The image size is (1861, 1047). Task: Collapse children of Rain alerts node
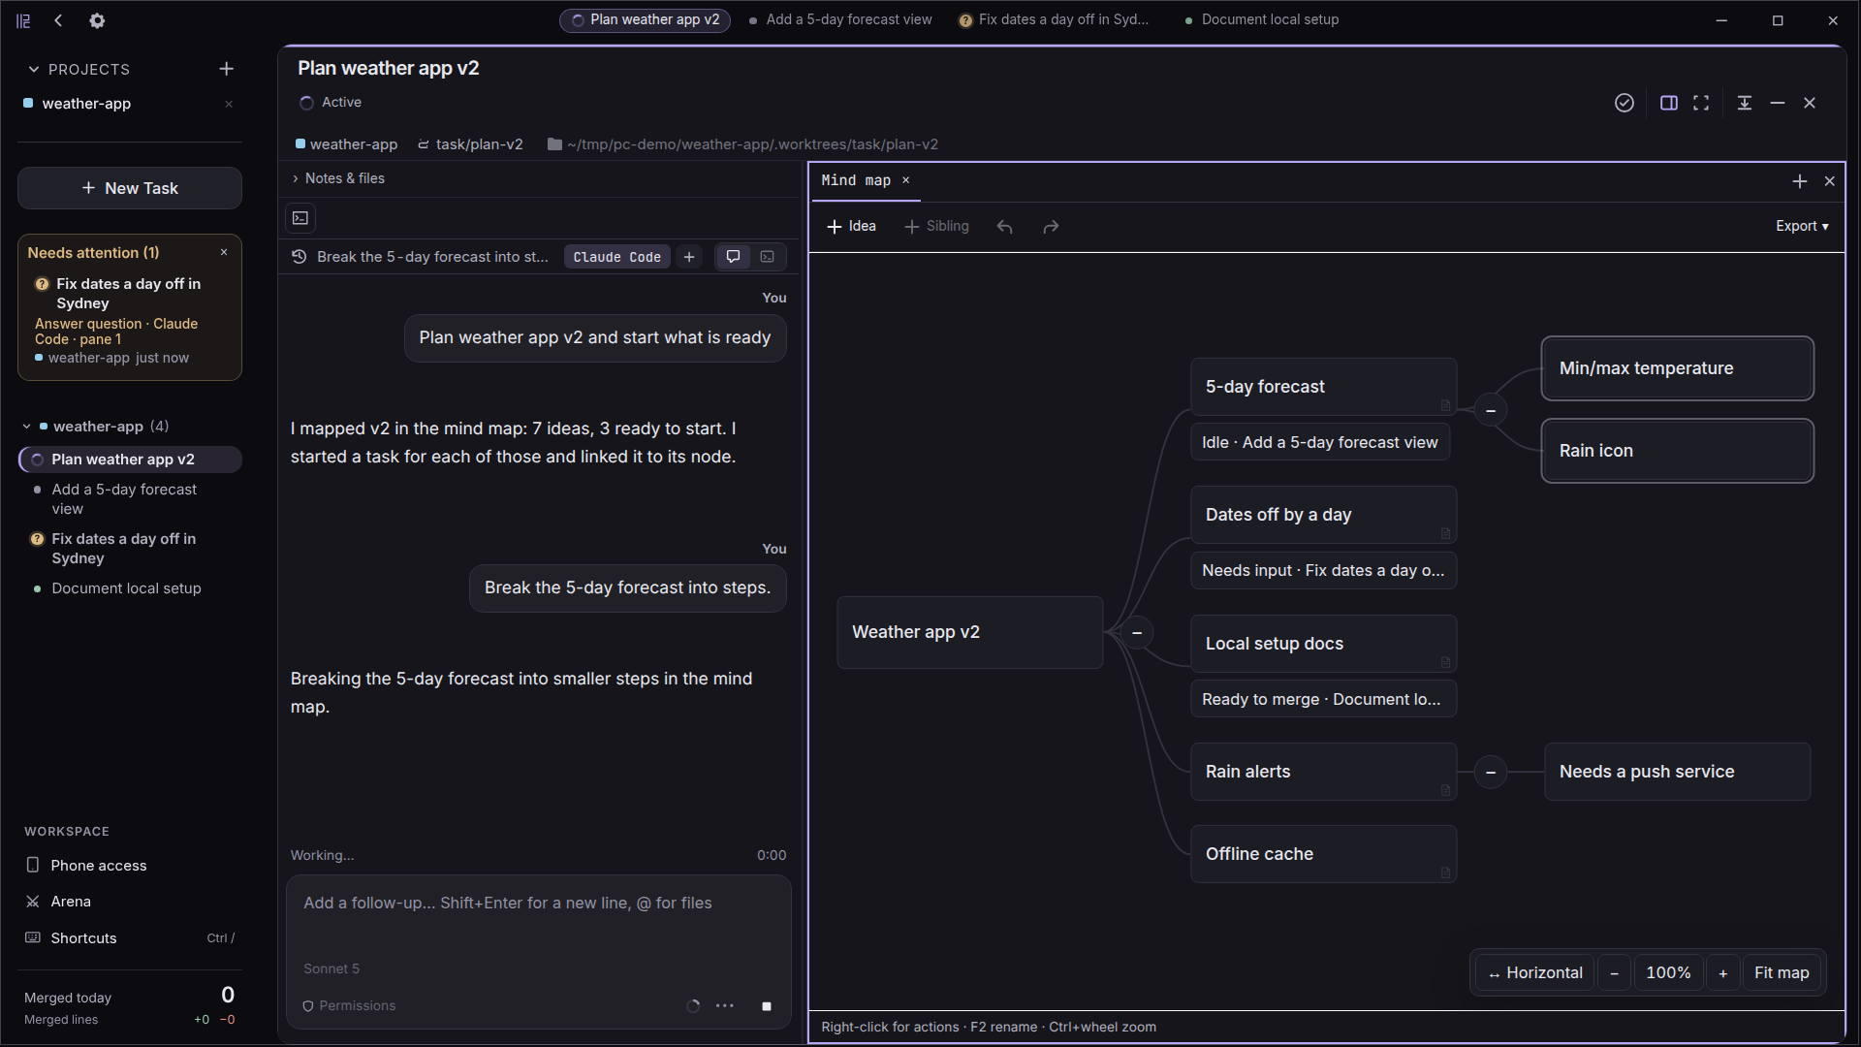click(x=1491, y=773)
